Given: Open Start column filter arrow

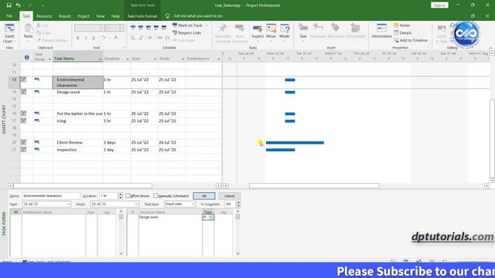Looking at the screenshot, I should point(155,59).
